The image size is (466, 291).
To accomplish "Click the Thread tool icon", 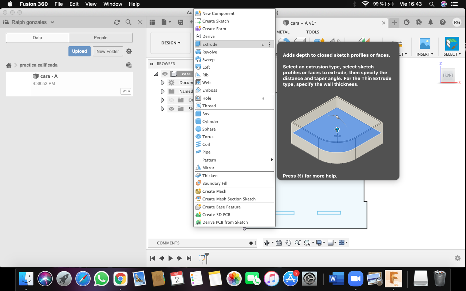I will 198,106.
